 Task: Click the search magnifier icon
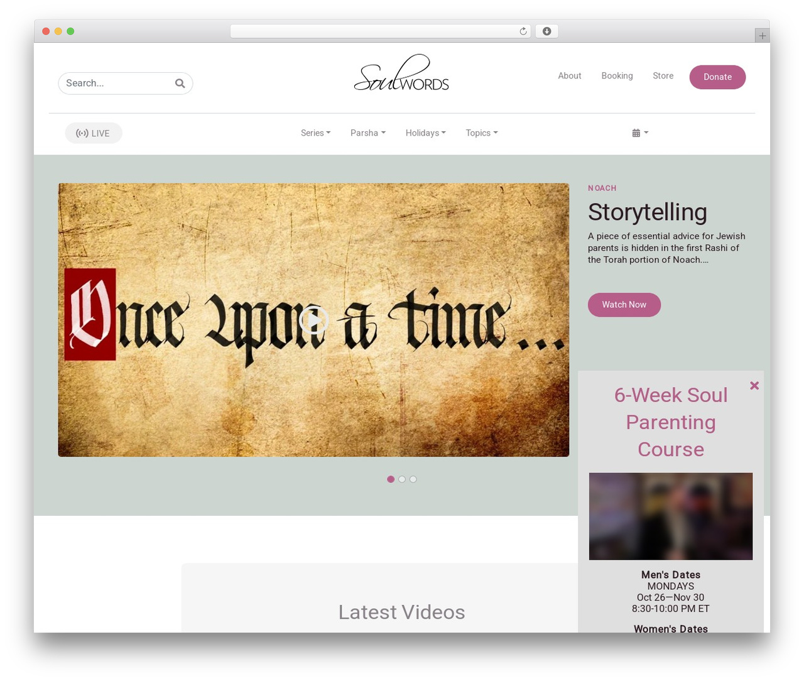click(180, 84)
